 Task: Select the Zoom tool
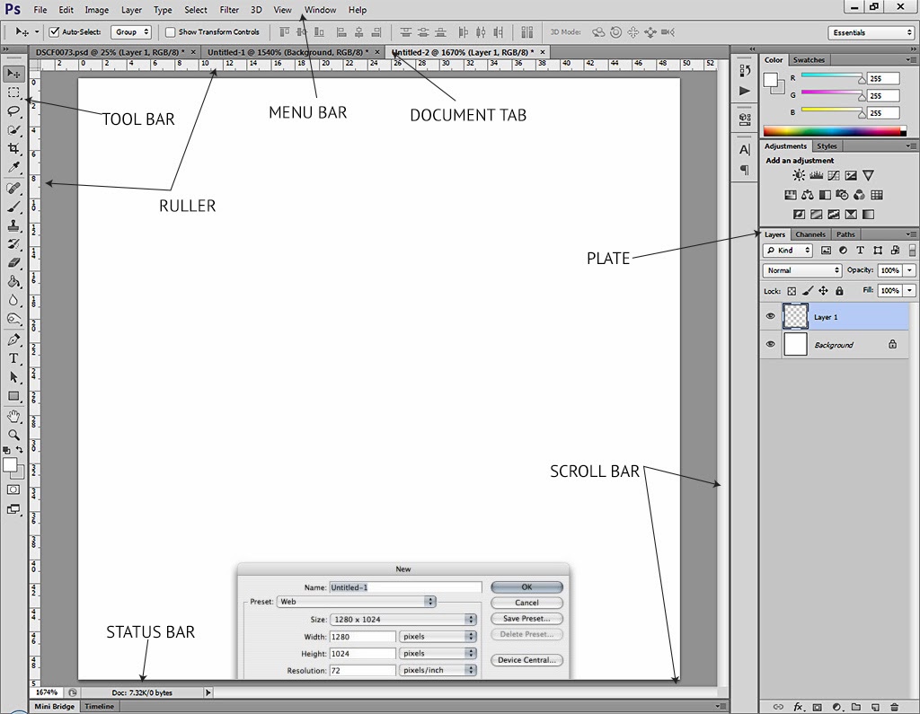14,433
